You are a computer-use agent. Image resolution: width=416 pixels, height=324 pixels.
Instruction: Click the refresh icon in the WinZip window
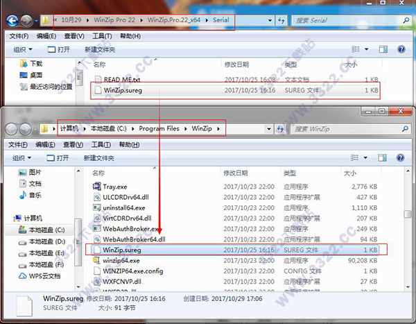(280, 129)
